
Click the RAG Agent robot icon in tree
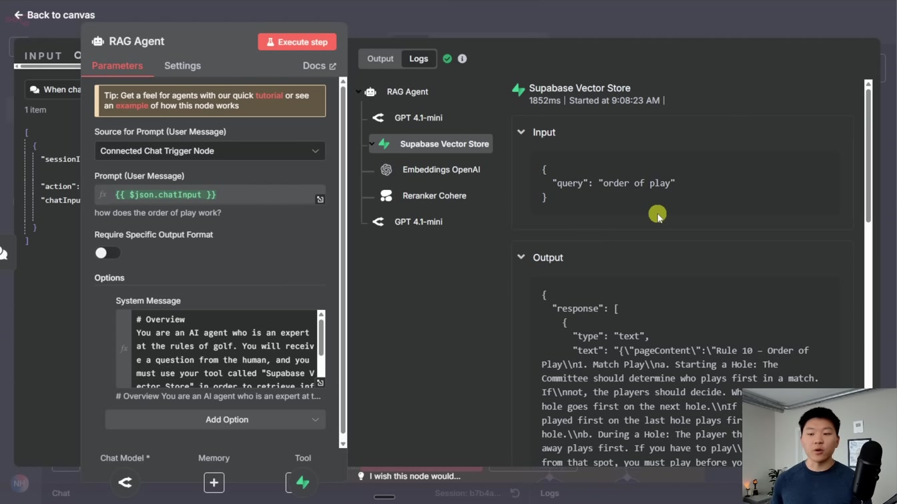(x=371, y=92)
